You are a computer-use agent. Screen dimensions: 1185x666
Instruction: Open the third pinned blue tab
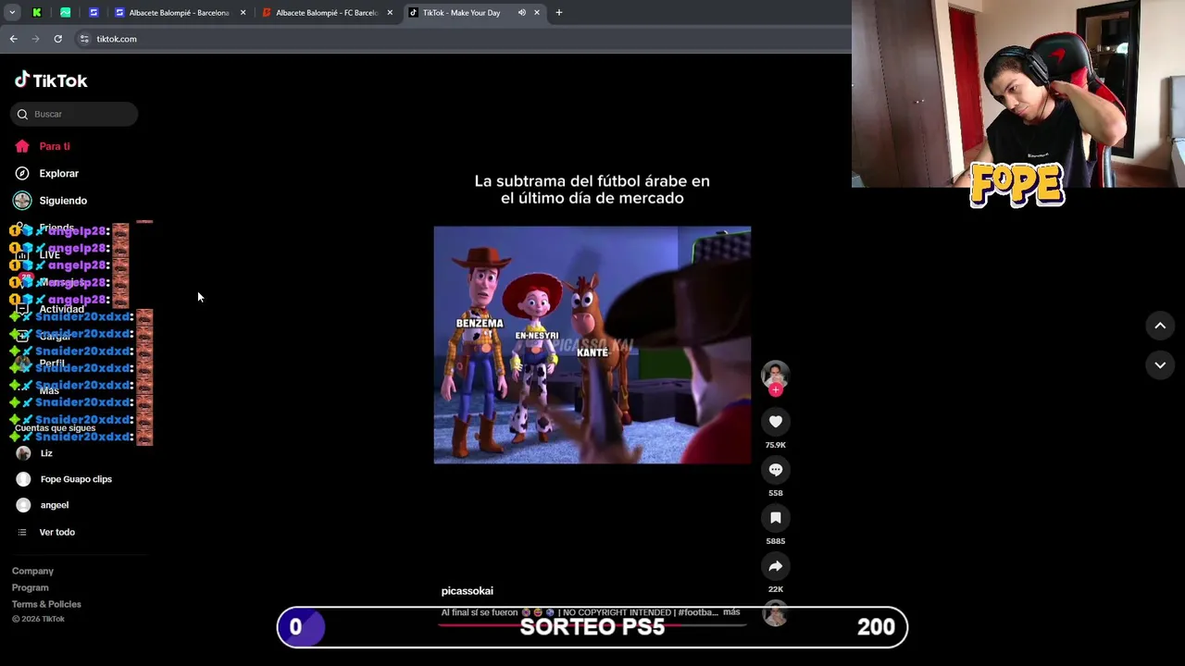coord(94,13)
